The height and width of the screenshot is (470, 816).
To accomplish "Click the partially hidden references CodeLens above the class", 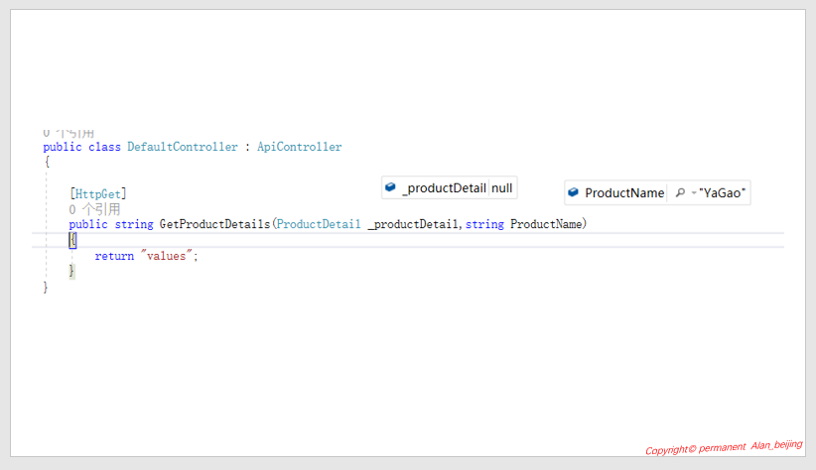I will (x=68, y=133).
